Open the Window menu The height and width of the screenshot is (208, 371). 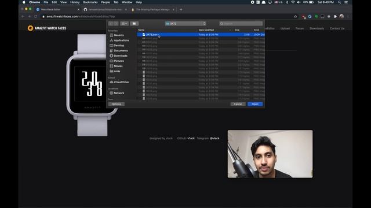click(127, 2)
